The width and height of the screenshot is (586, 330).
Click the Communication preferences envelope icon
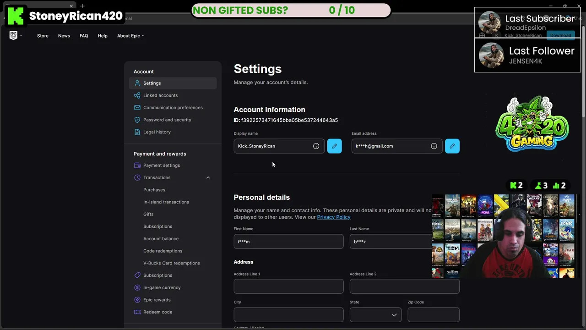[x=137, y=108]
